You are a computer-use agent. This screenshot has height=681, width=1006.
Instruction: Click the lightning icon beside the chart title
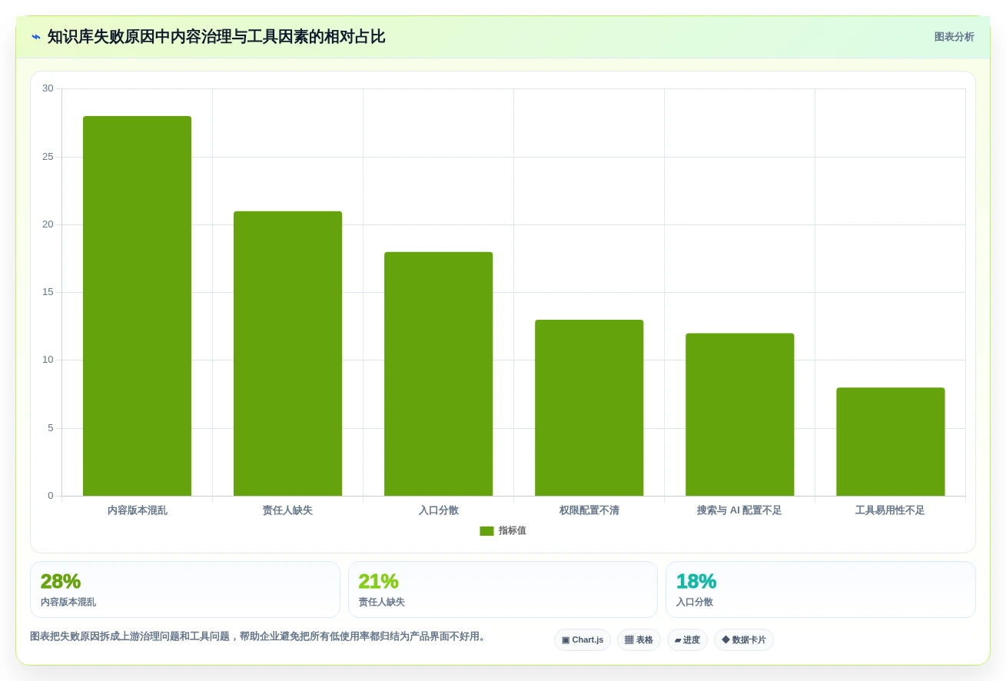coord(36,37)
